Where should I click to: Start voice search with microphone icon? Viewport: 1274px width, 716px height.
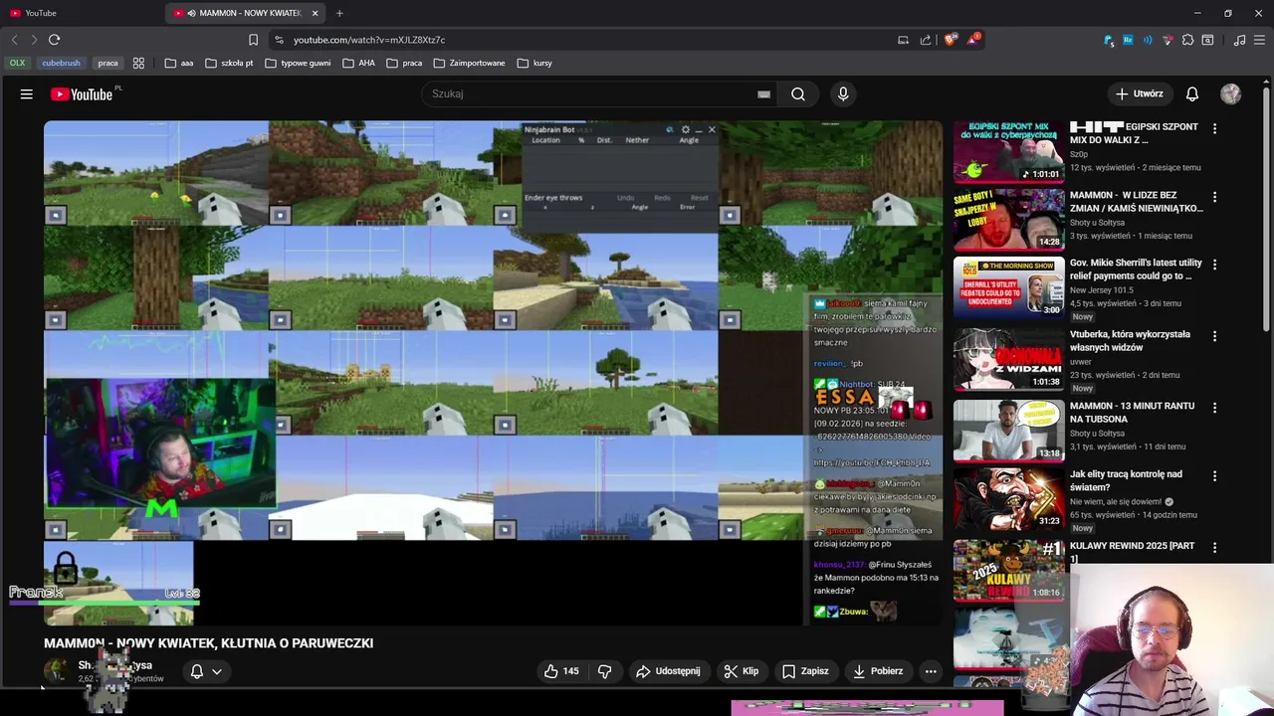(x=843, y=93)
